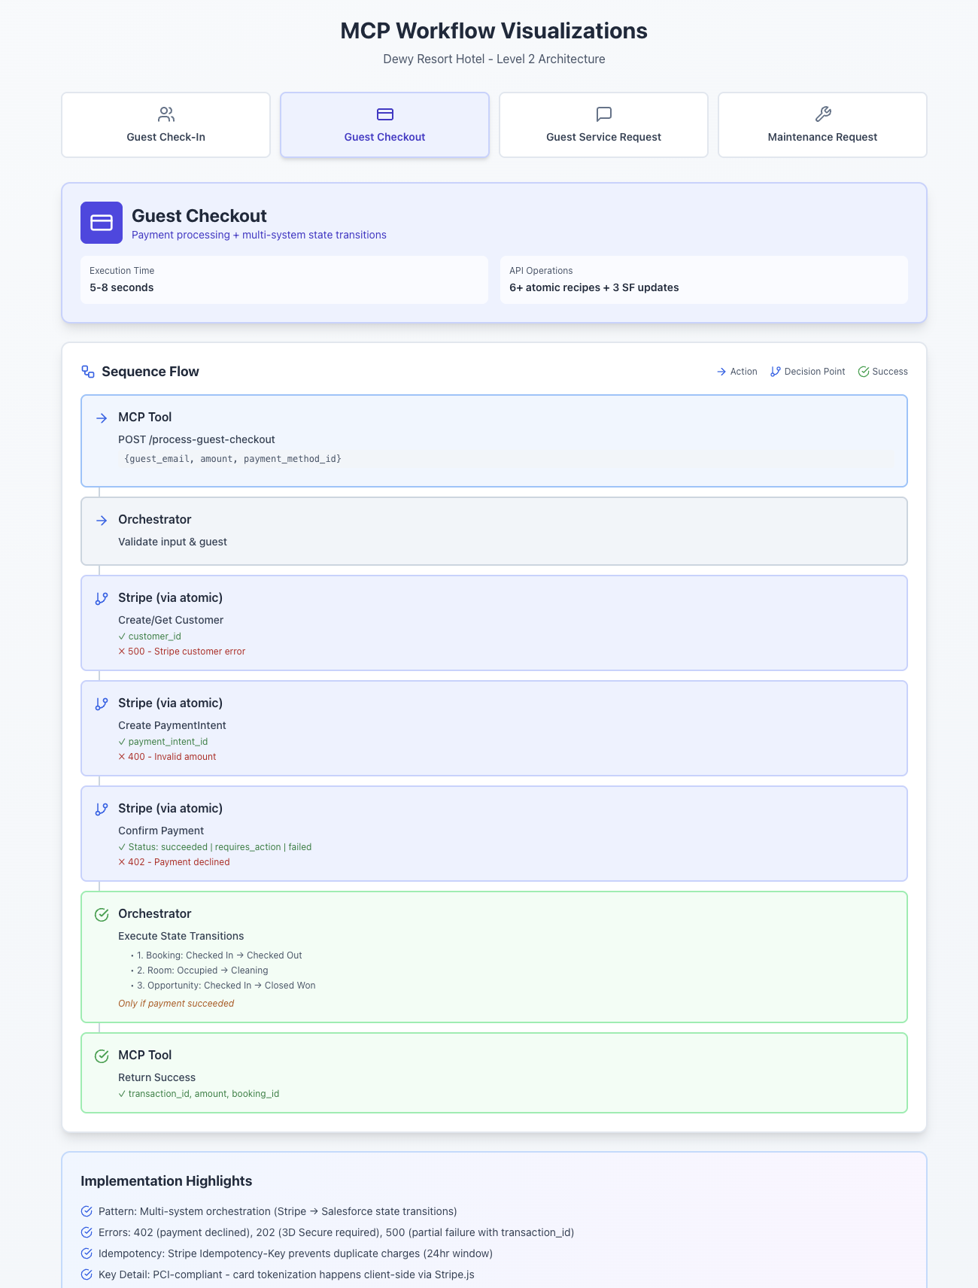
Task: Click the Decision Point legend item
Action: 807,372
